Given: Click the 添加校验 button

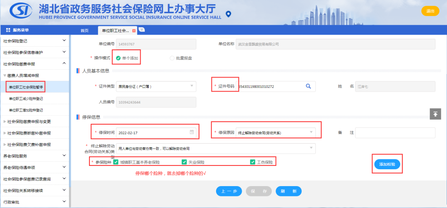Looking at the screenshot, I should coord(387,164).
